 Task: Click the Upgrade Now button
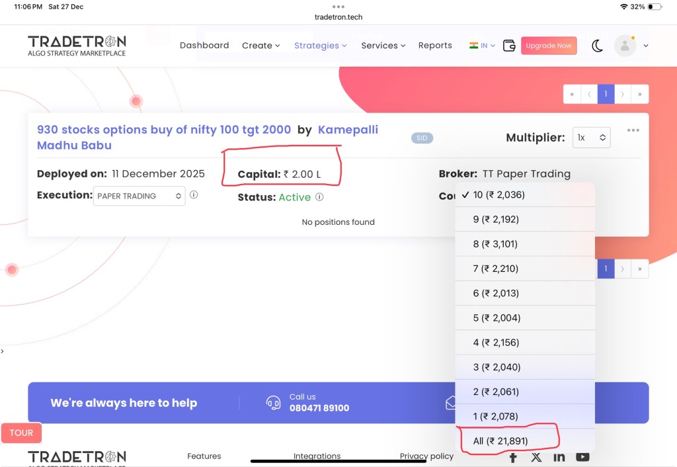coord(549,46)
